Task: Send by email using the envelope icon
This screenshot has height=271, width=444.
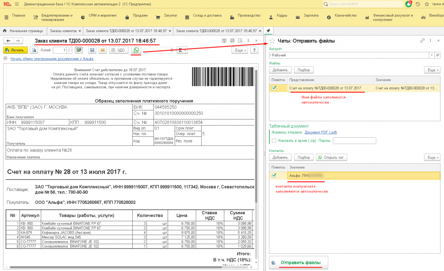Action: (x=103, y=50)
